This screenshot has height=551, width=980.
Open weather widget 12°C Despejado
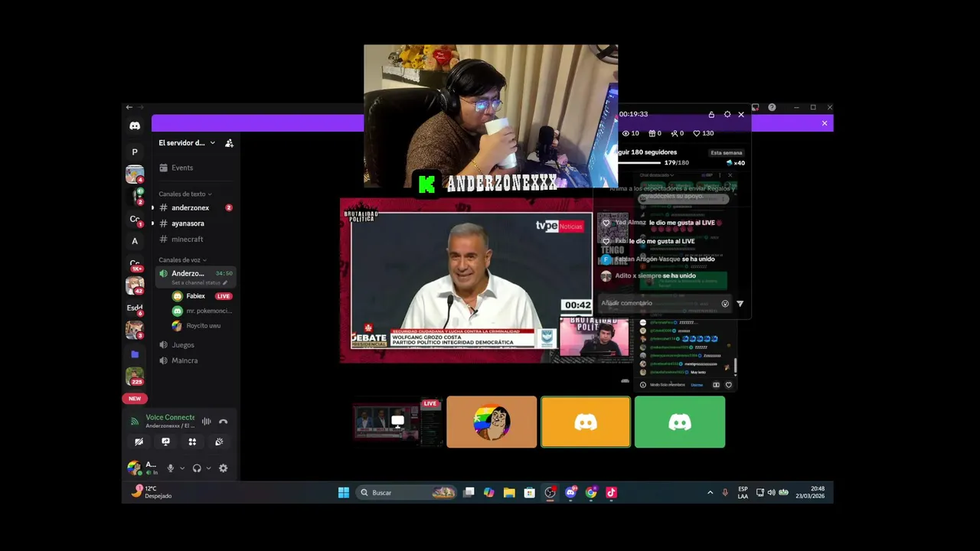152,492
